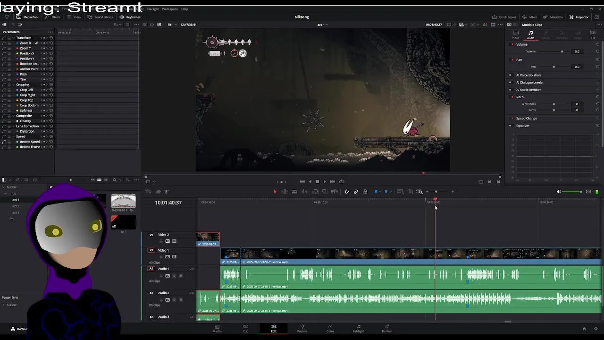This screenshot has width=604, height=340.
Task: Toggle Volume section enable switch
Action: point(512,44)
